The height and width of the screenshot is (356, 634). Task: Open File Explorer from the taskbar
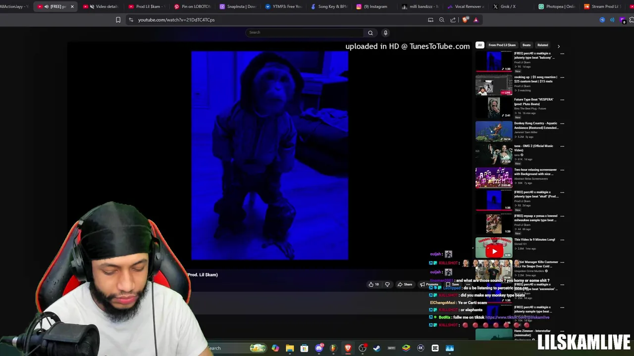290,348
